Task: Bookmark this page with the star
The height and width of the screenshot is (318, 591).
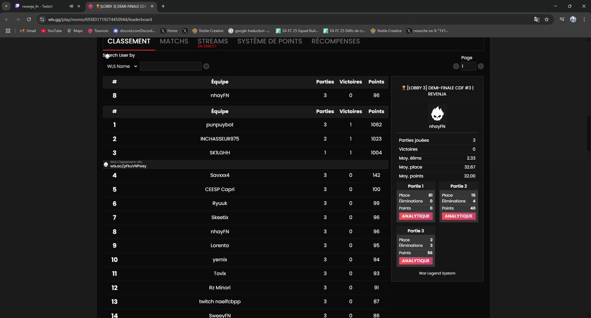Action: pyautogui.click(x=547, y=19)
